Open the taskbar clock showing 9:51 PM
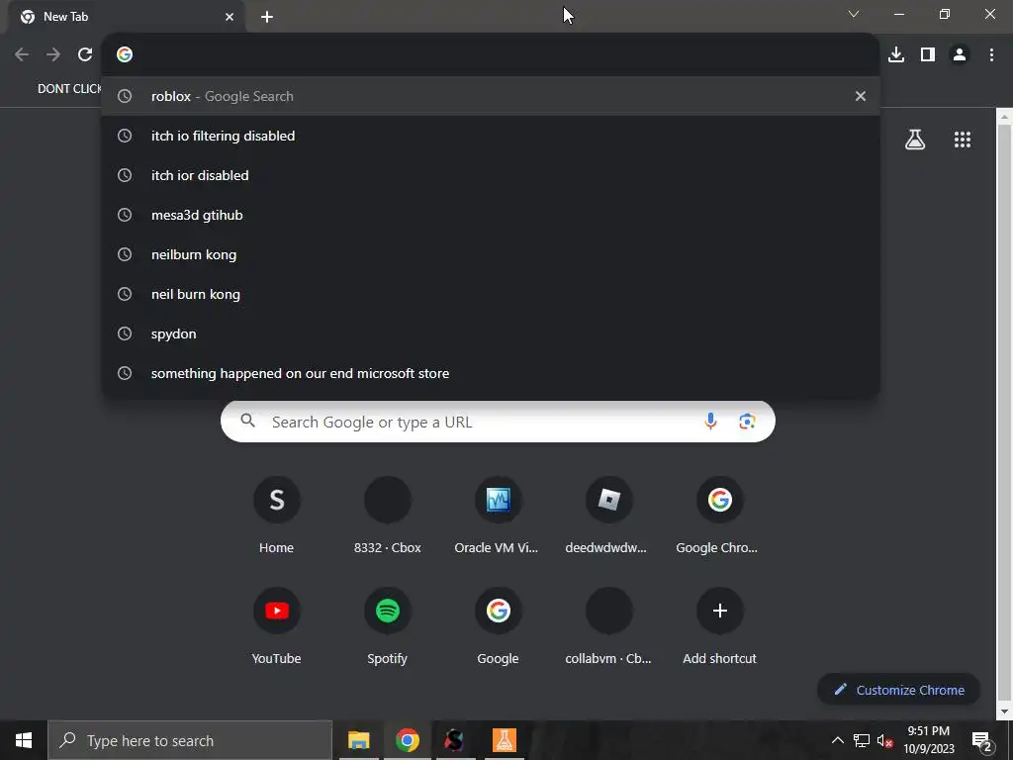The width and height of the screenshot is (1013, 760). (928, 740)
